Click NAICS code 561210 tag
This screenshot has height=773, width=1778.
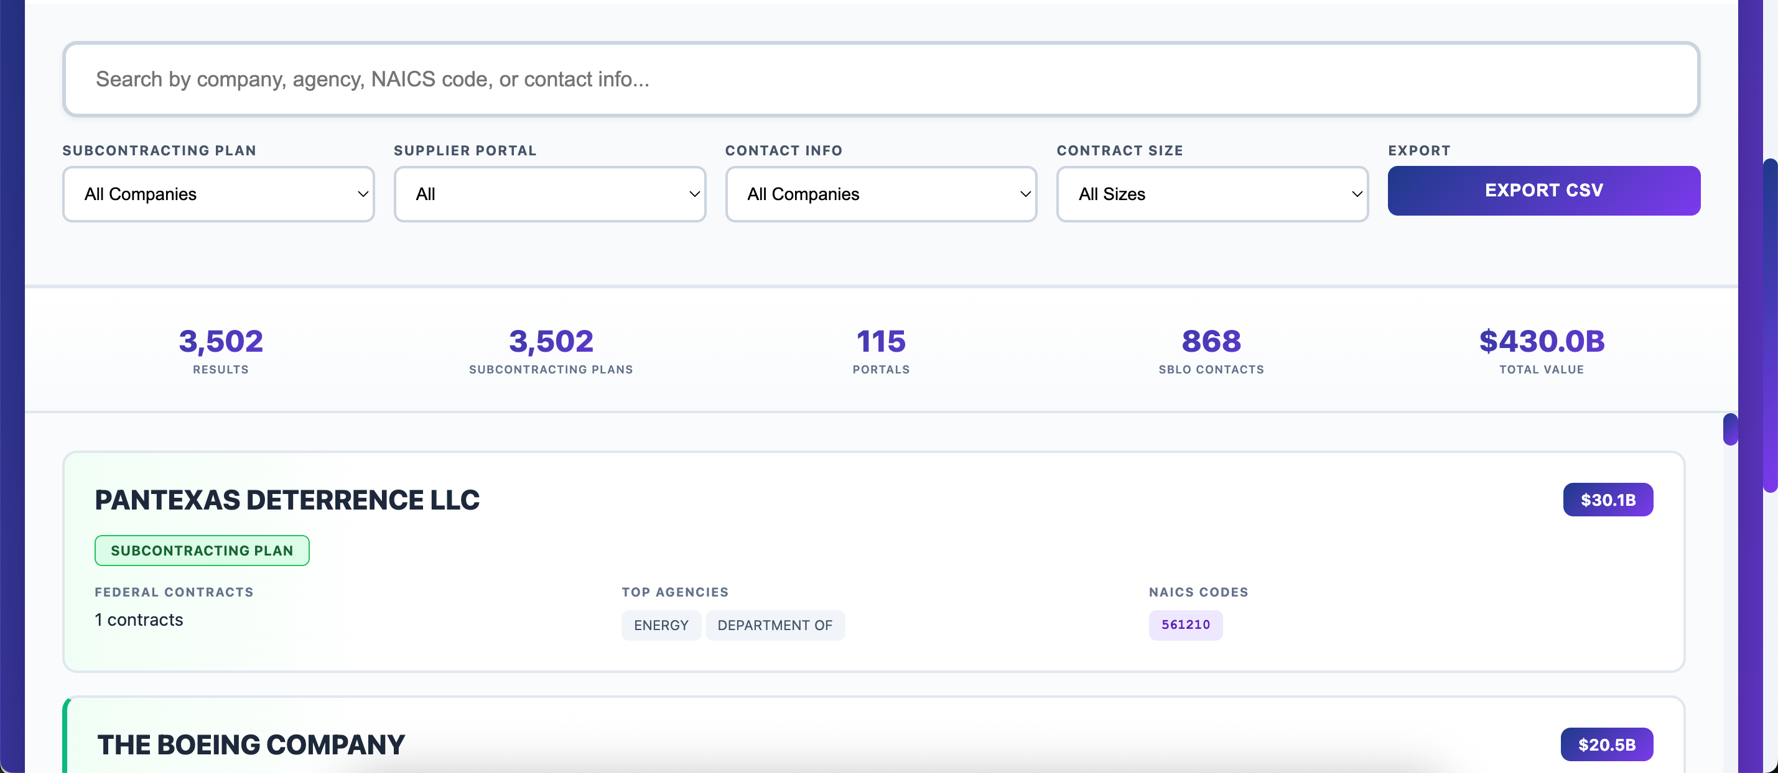click(x=1185, y=624)
